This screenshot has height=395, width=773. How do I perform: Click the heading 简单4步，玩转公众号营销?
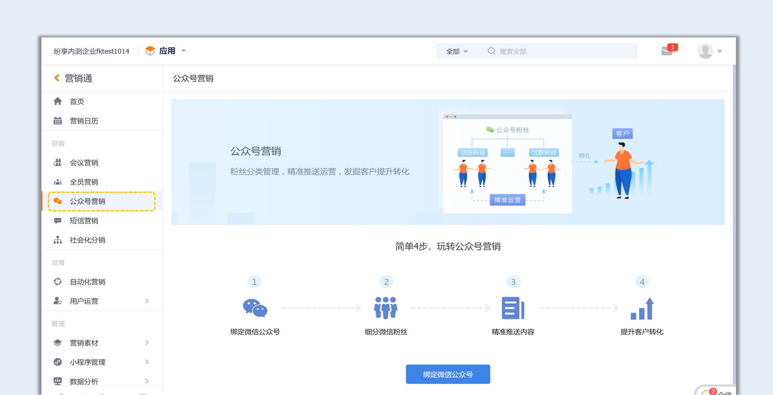(448, 246)
